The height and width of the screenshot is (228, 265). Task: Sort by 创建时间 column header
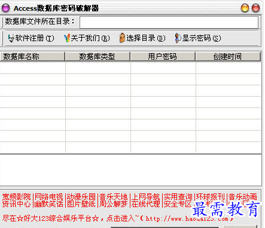[x=228, y=57]
